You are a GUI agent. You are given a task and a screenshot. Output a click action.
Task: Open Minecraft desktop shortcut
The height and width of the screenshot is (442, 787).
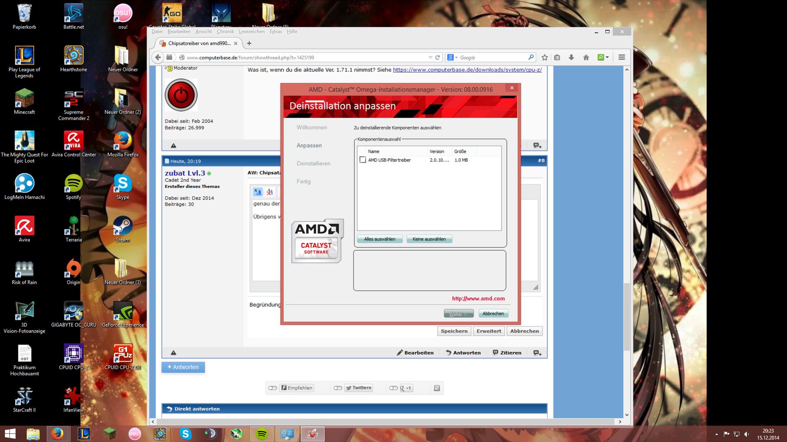pos(24,102)
